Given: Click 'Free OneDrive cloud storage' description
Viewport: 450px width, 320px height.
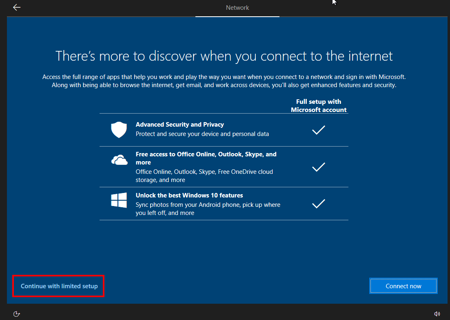Looking at the screenshot, I should tap(204, 175).
